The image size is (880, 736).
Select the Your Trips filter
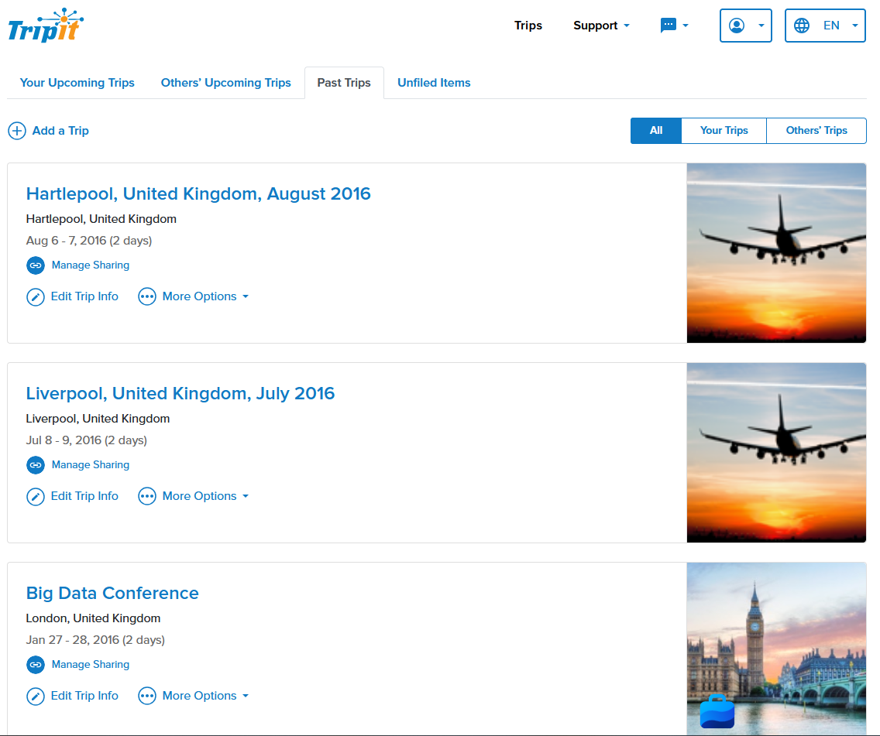tap(723, 131)
